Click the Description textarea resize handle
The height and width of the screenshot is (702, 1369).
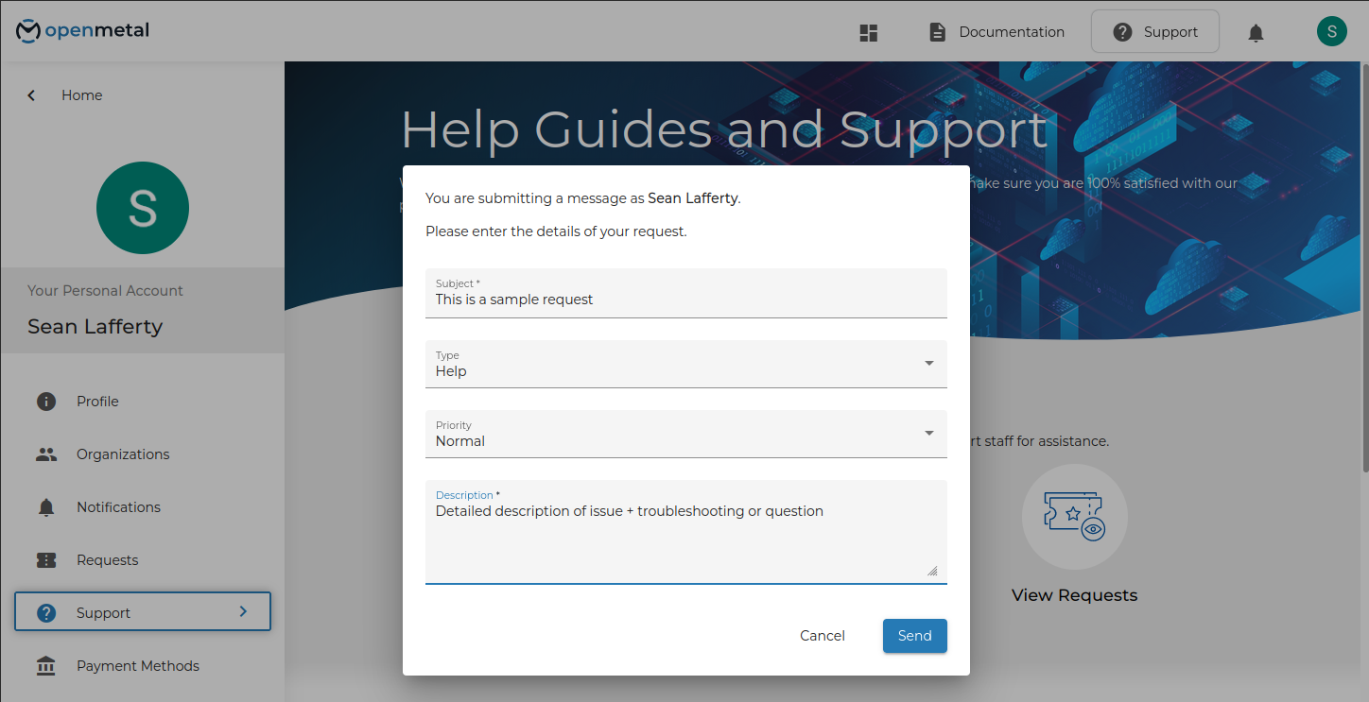click(932, 571)
